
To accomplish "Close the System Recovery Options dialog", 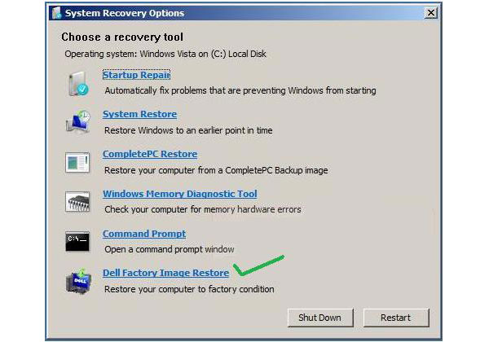I will 430,13.
